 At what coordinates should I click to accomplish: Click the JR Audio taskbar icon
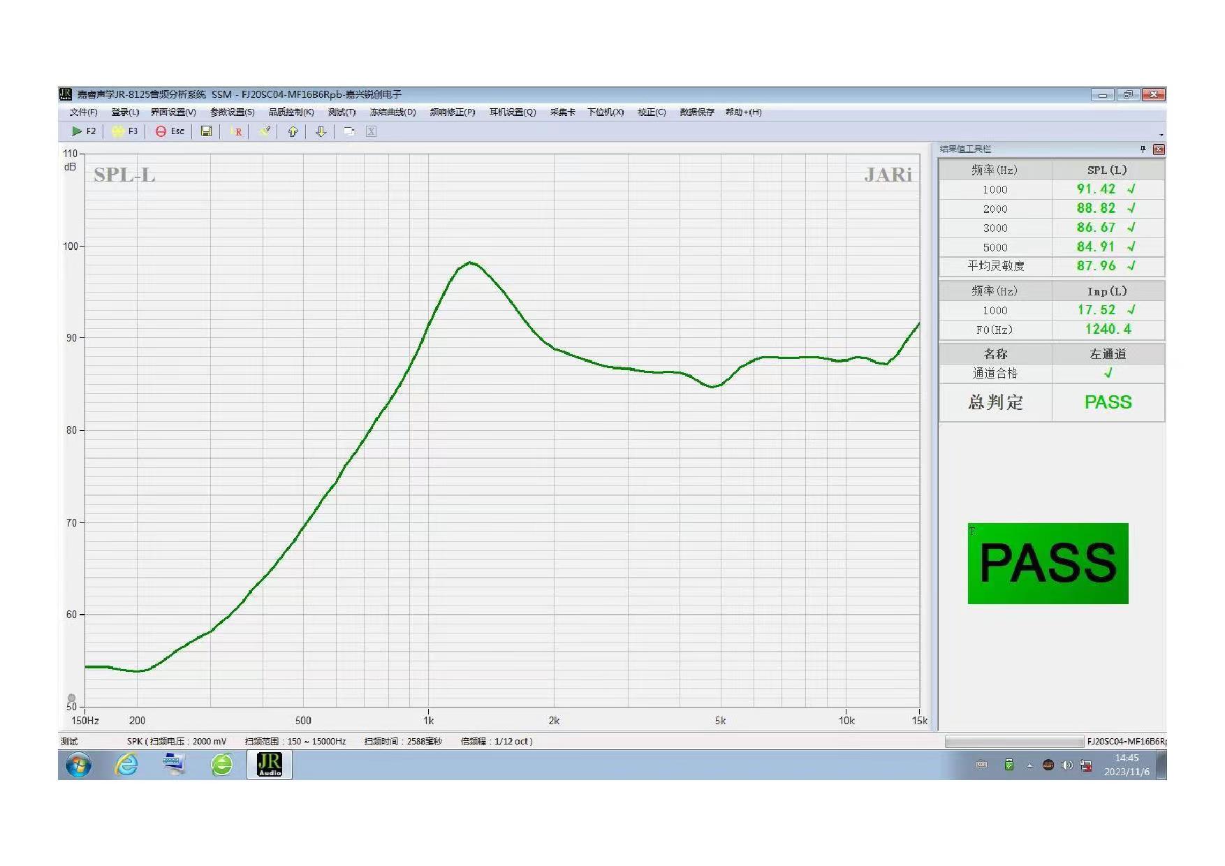[x=270, y=765]
